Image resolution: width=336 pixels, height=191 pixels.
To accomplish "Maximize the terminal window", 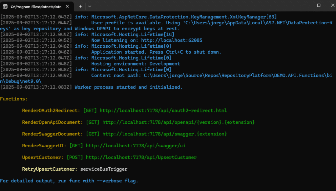I will [x=319, y=5].
